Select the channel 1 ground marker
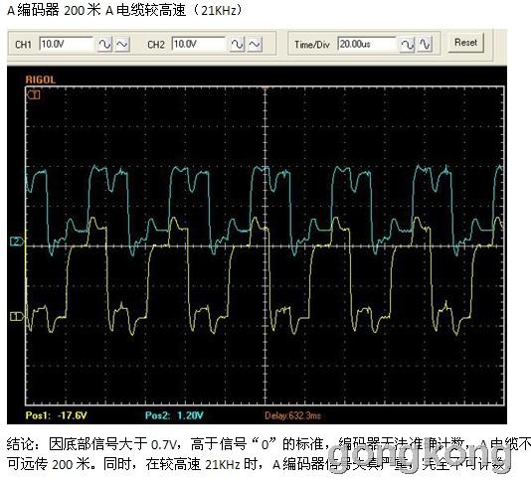 tap(17, 316)
